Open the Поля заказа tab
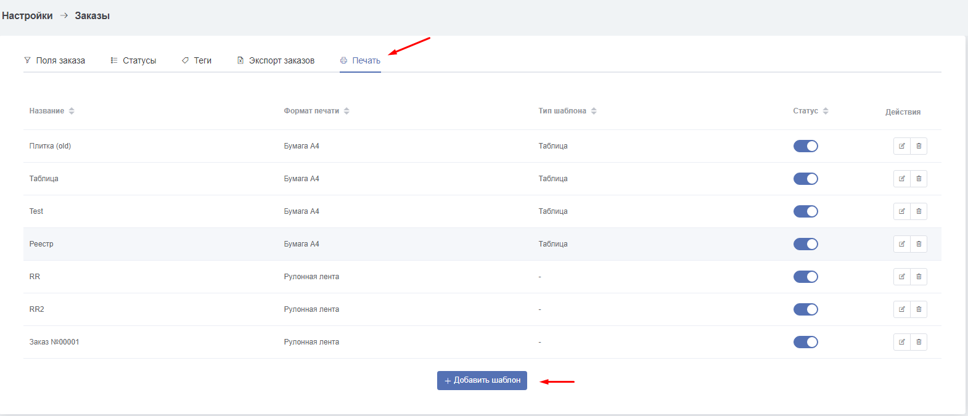 point(54,60)
